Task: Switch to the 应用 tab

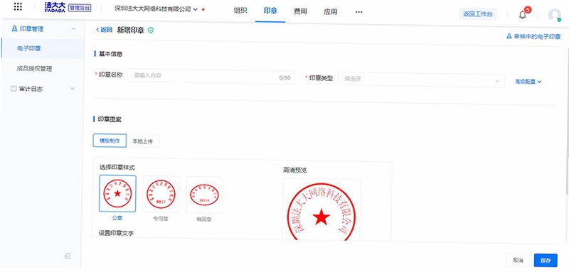Action: pos(330,12)
